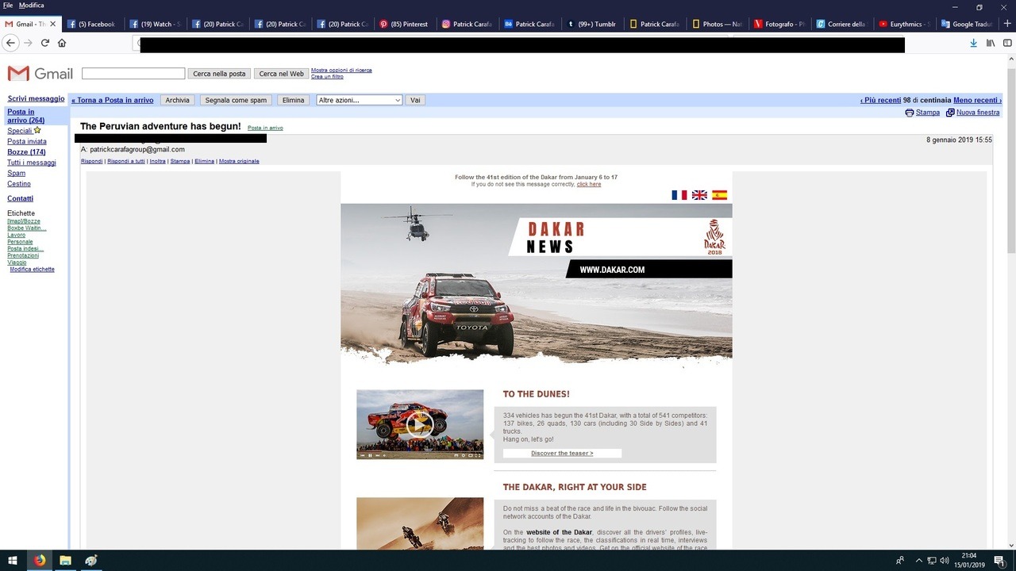
Task: Switch to the (5) Facebook tab
Action: click(x=91, y=24)
